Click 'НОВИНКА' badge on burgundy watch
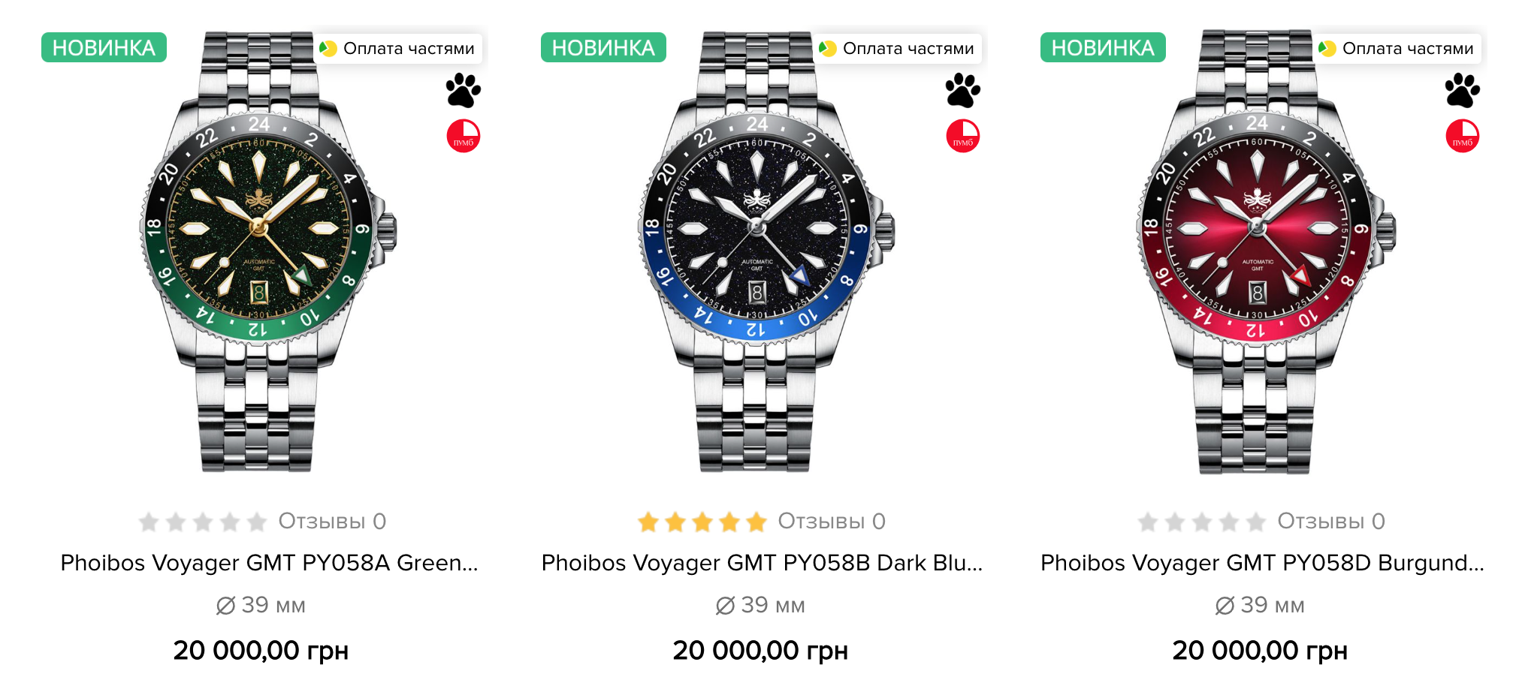The width and height of the screenshot is (1516, 692). click(x=1103, y=47)
